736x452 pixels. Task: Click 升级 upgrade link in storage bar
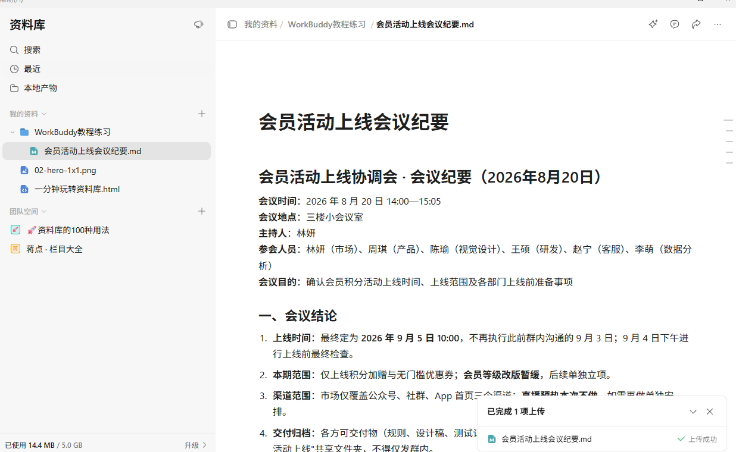[195, 445]
